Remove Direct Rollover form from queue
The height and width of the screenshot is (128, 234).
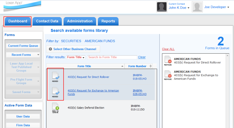click(x=168, y=61)
